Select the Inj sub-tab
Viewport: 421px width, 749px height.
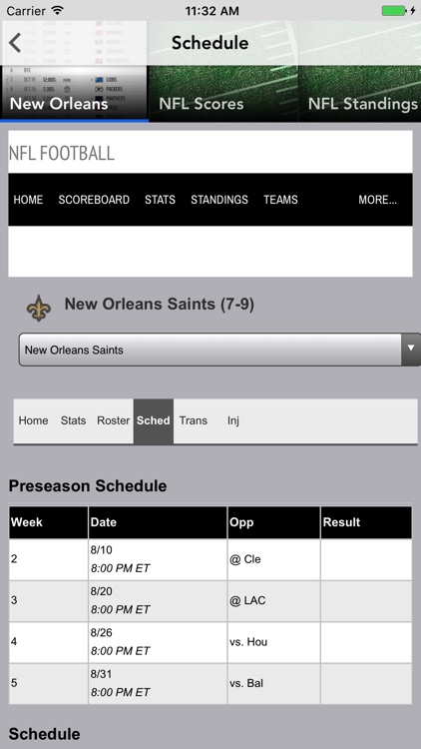pyautogui.click(x=233, y=420)
